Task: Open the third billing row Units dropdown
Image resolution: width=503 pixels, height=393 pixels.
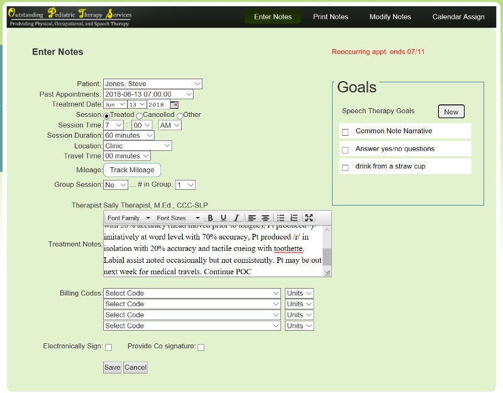Action: [x=299, y=315]
